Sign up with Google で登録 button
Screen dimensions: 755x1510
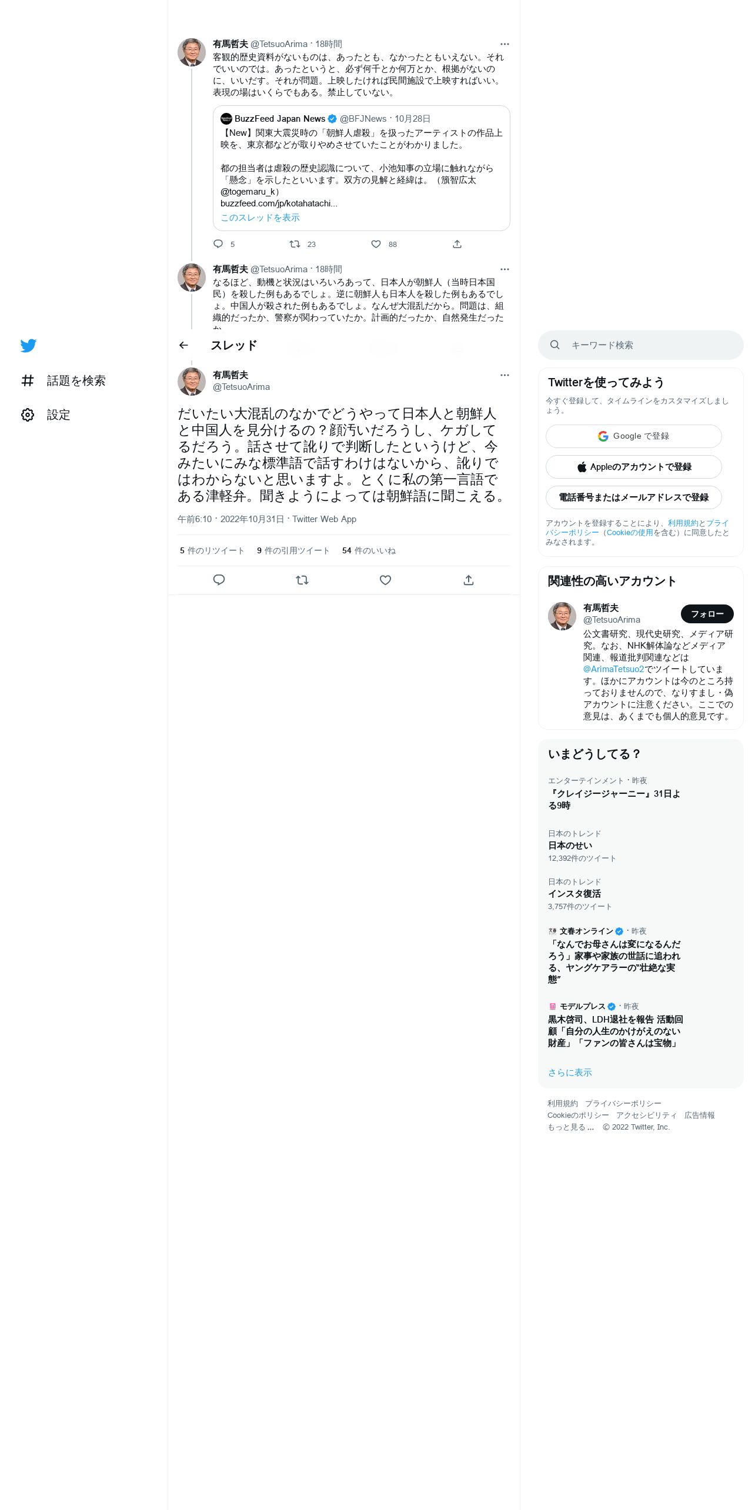pyautogui.click(x=633, y=436)
